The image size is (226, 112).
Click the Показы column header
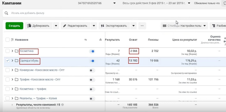[153, 40]
